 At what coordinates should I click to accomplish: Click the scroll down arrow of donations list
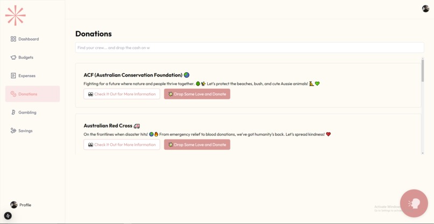point(422,153)
